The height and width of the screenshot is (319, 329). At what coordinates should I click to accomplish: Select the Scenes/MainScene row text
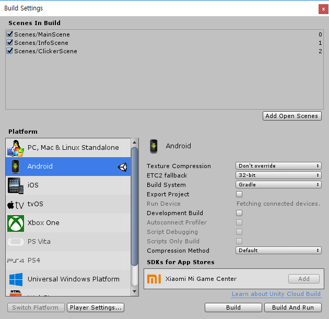(42, 34)
